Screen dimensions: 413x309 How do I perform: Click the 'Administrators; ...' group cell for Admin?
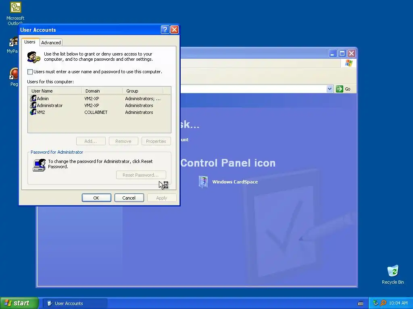click(143, 99)
